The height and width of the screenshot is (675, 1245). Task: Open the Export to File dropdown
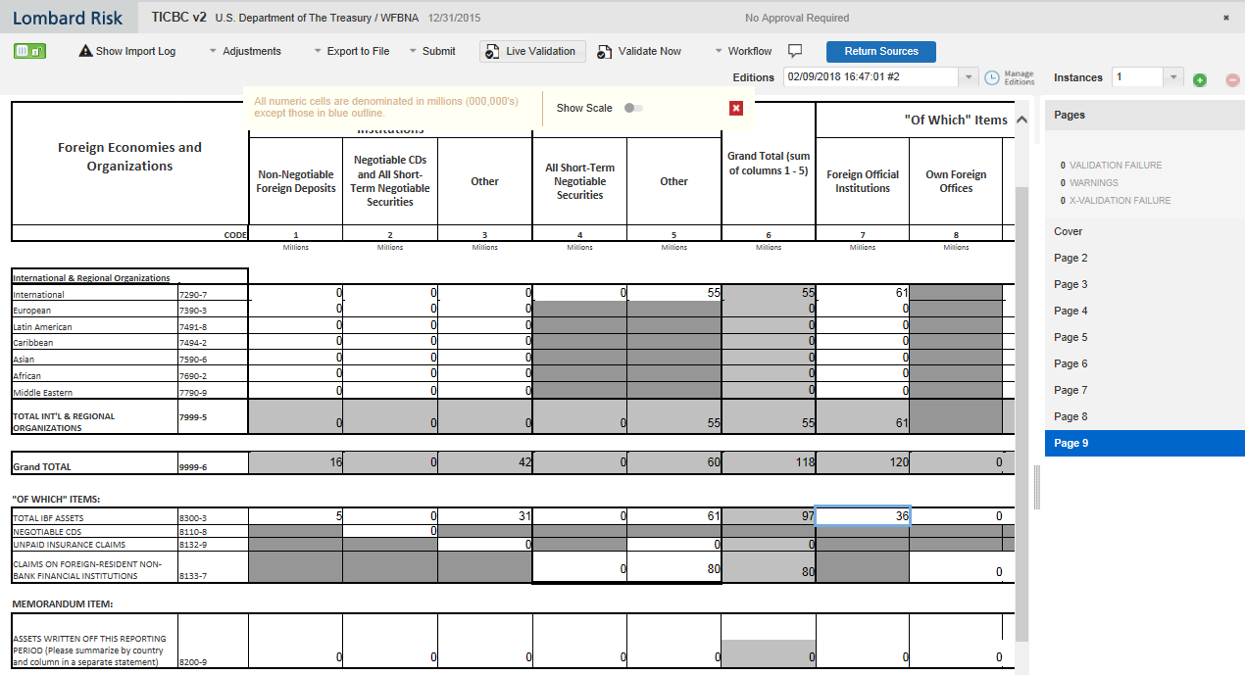(x=351, y=51)
